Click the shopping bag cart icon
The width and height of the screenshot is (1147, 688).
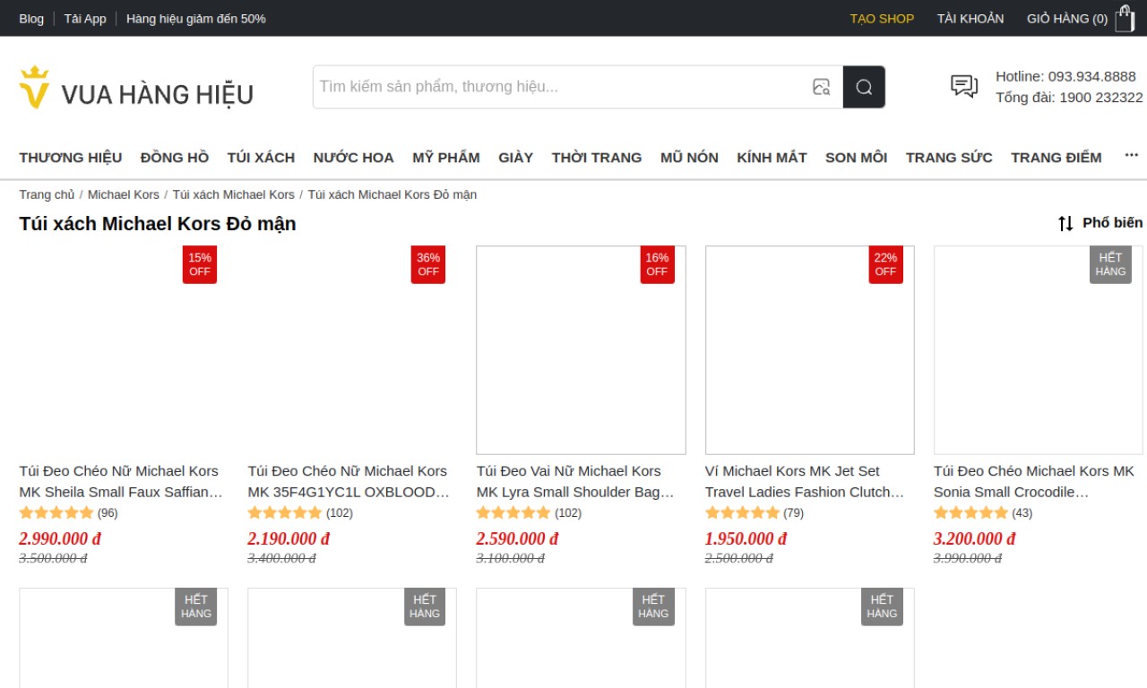(x=1125, y=18)
